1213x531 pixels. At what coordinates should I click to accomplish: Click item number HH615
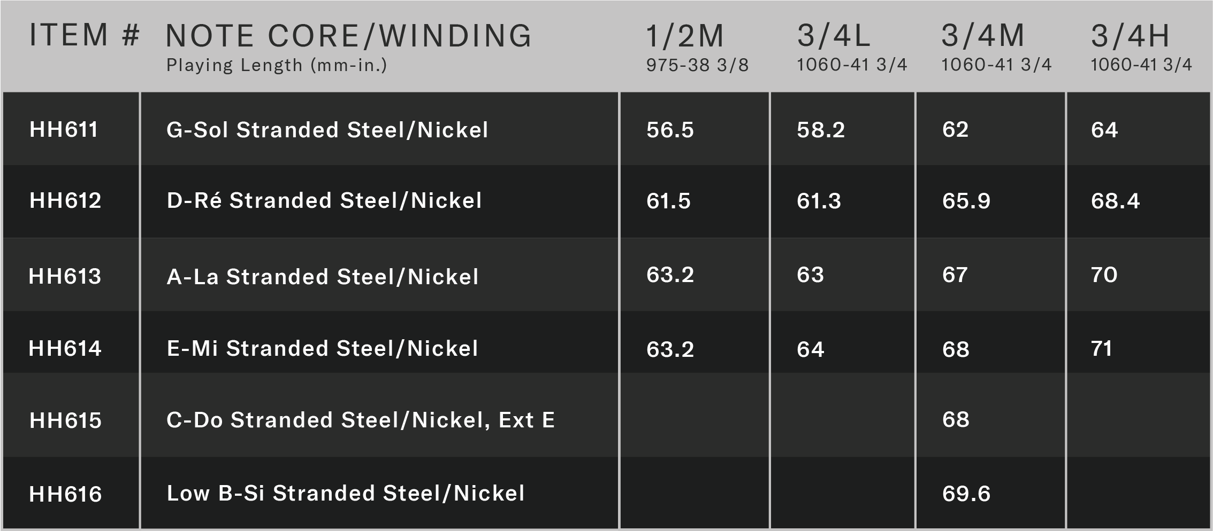point(65,421)
